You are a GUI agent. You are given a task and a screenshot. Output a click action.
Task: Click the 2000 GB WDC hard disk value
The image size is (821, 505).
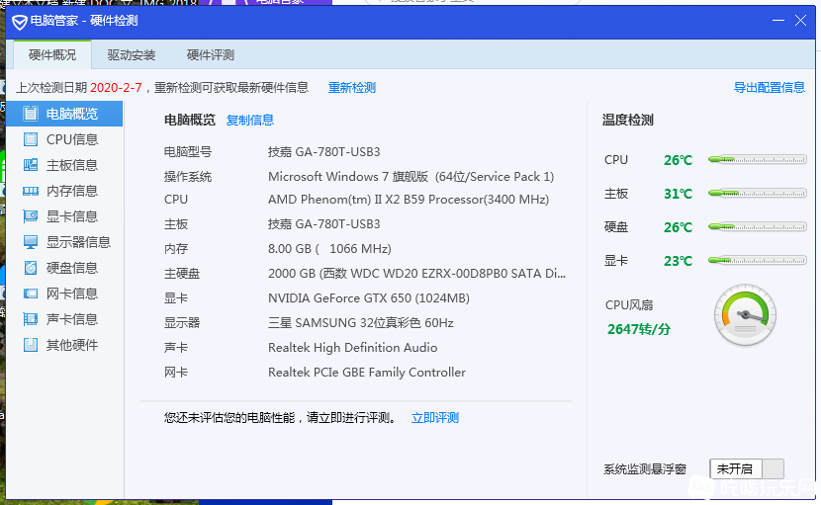tap(416, 273)
